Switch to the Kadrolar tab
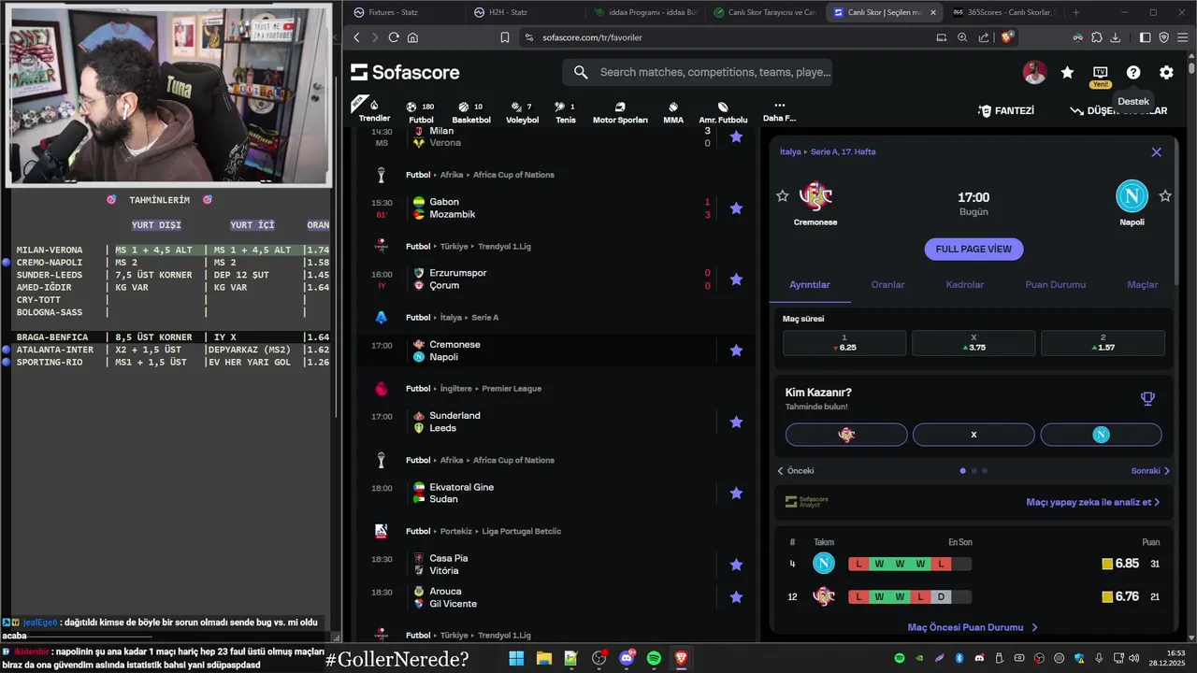The width and height of the screenshot is (1197, 673). point(965,285)
